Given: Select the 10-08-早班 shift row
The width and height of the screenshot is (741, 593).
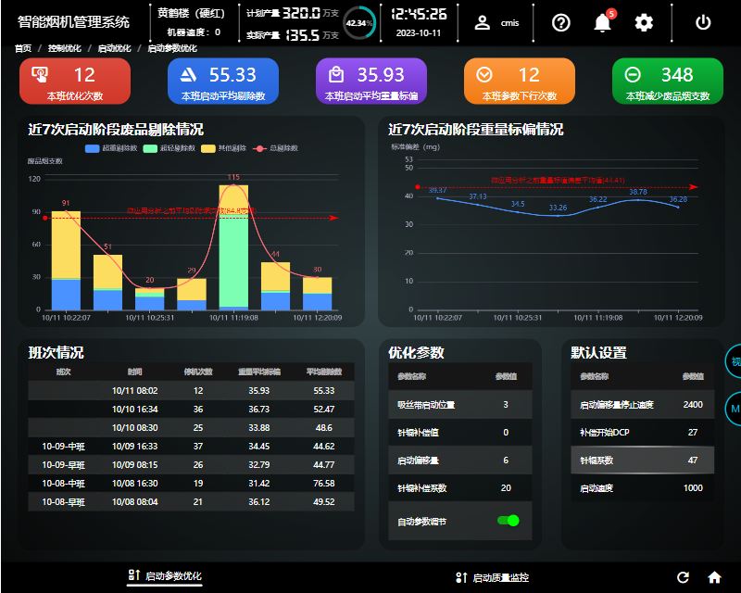Looking at the screenshot, I should point(191,501).
